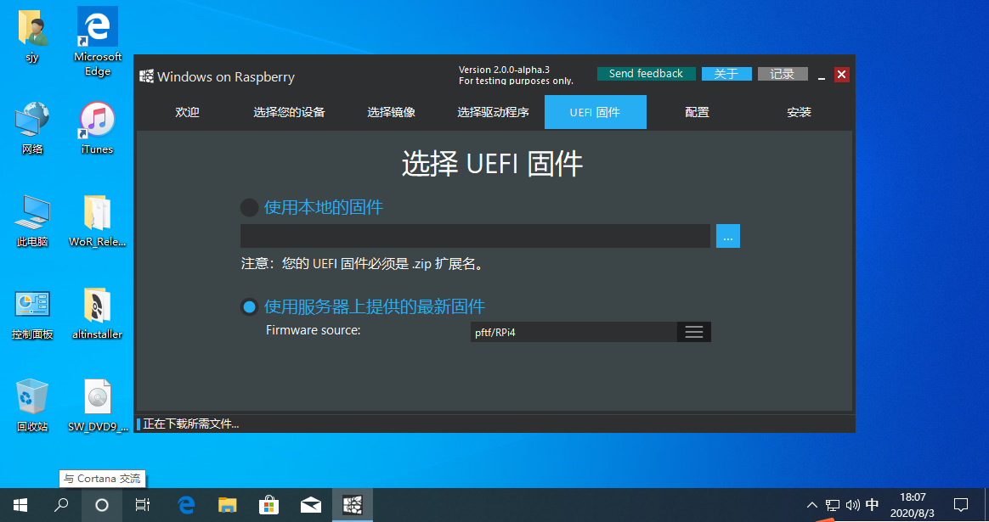Image resolution: width=989 pixels, height=522 pixels.
Task: Click the 关于 about button
Action: (x=726, y=74)
